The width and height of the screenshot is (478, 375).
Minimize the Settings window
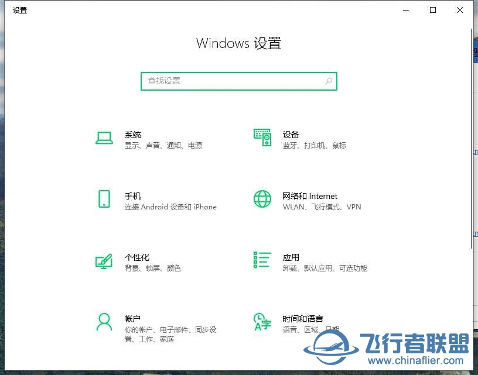[x=406, y=10]
